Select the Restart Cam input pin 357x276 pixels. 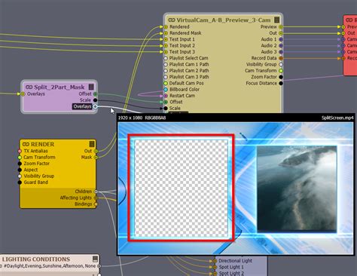(166, 96)
